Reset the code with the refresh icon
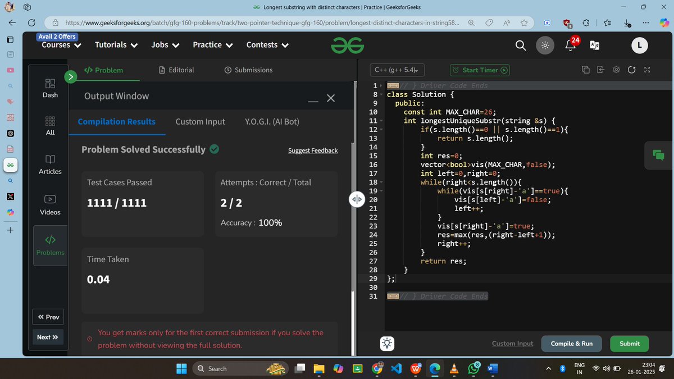674x379 pixels. (x=631, y=70)
